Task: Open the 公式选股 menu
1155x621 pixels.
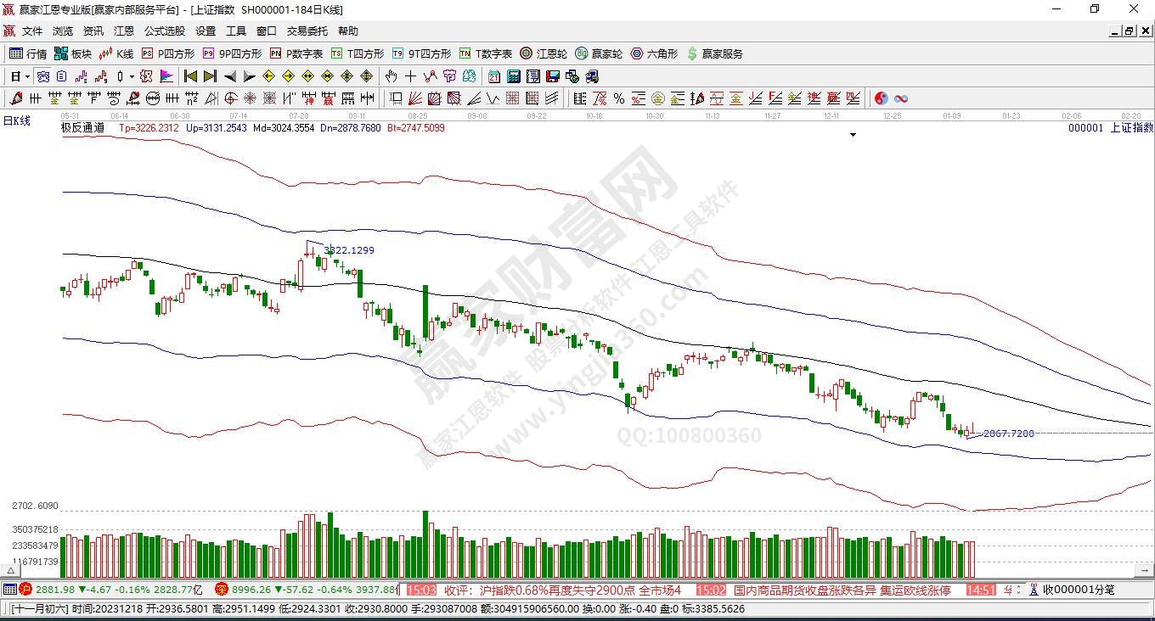Action: (165, 31)
